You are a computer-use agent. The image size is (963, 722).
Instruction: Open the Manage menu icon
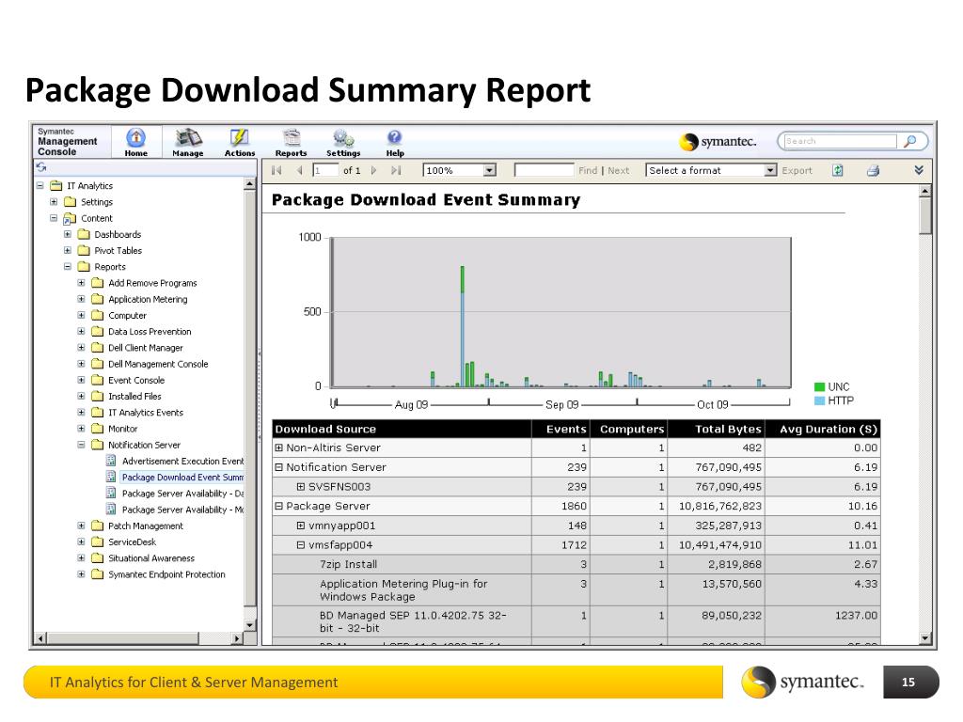click(x=187, y=137)
